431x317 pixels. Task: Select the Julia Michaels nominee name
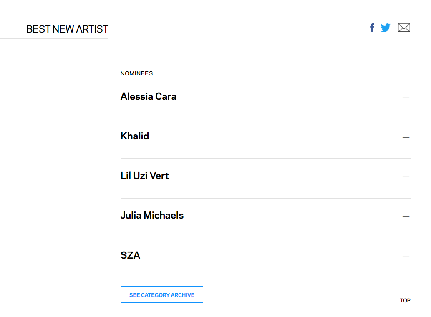(x=152, y=215)
